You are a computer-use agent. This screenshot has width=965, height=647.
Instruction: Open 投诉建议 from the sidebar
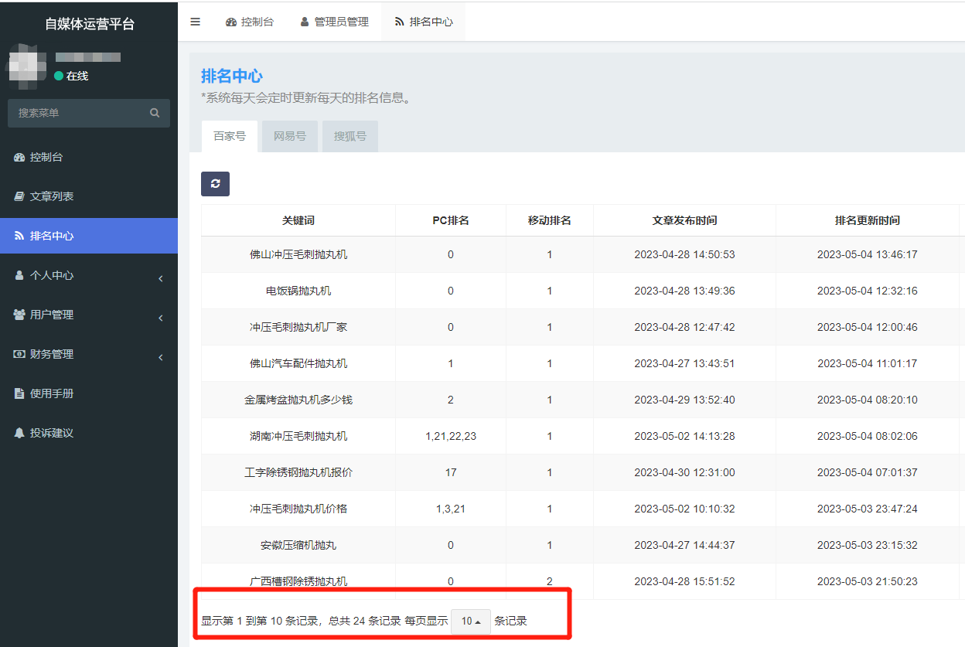(x=52, y=433)
